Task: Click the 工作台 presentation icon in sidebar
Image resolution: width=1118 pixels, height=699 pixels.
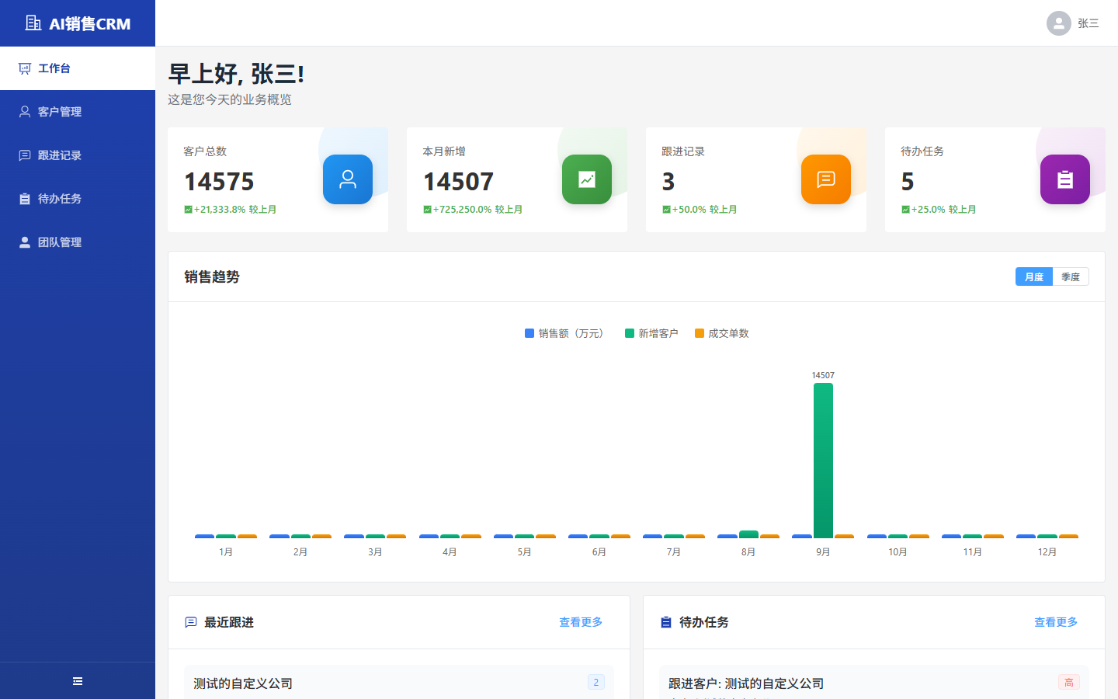Action: click(25, 68)
